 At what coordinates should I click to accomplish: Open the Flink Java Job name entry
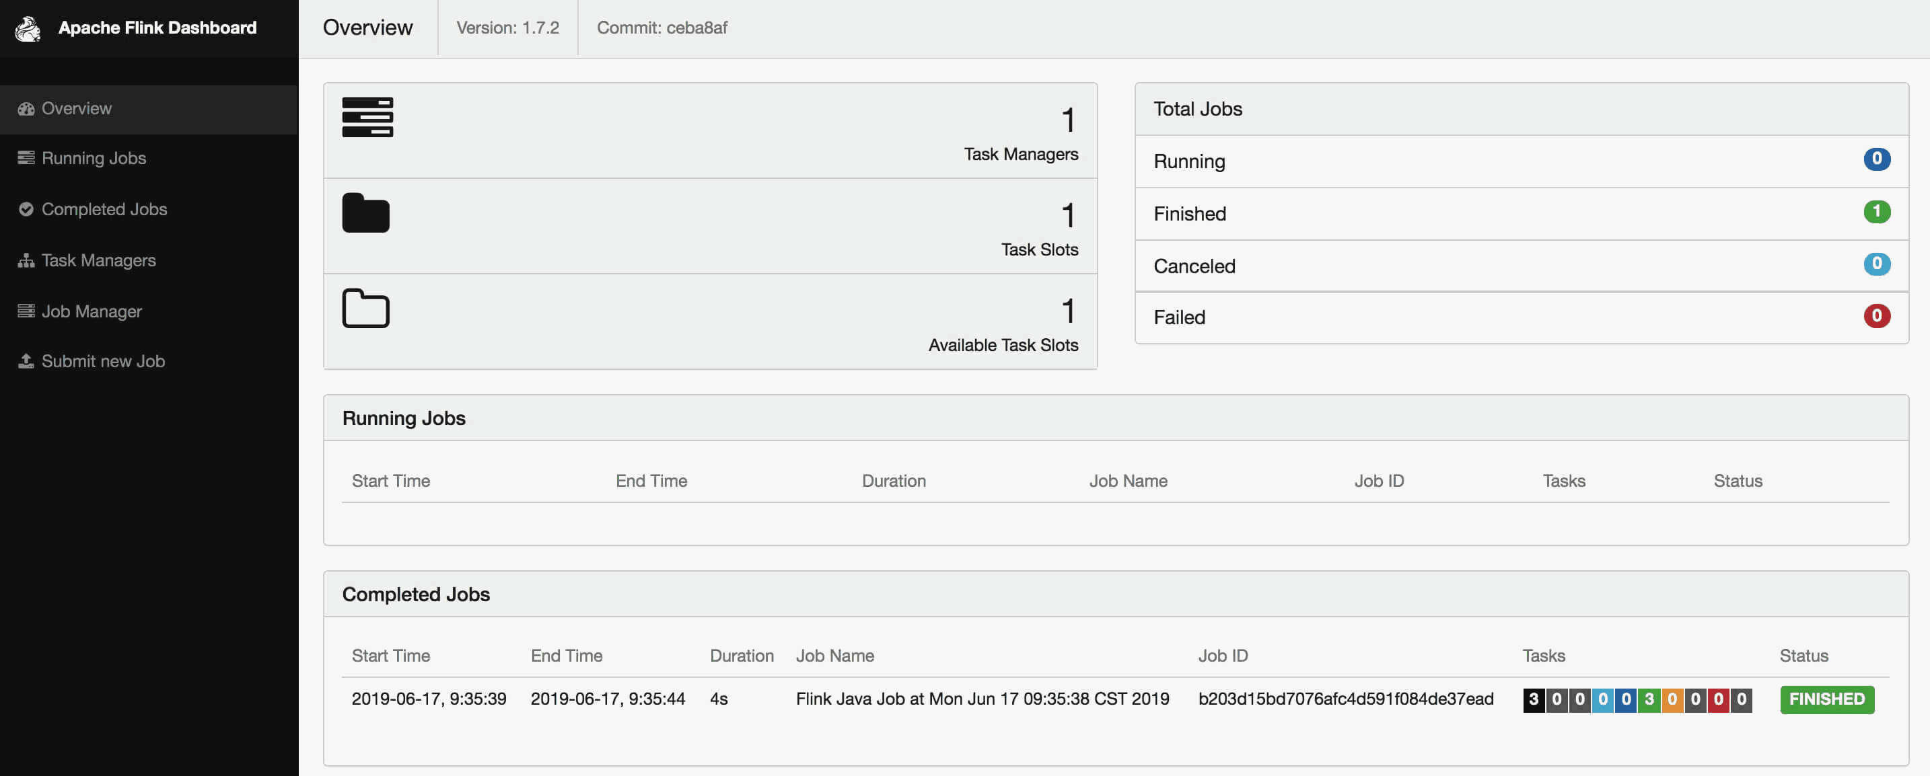click(x=982, y=699)
